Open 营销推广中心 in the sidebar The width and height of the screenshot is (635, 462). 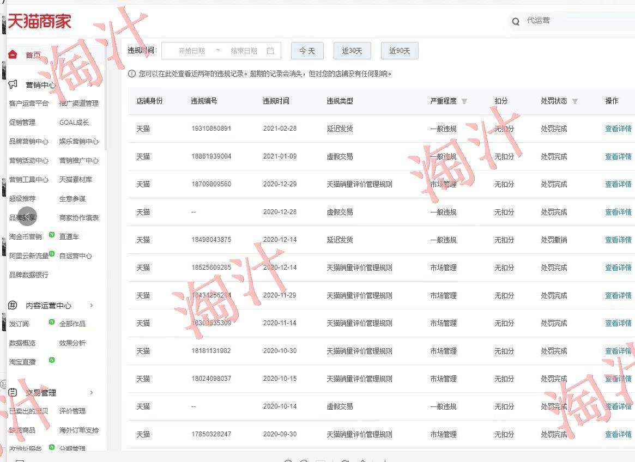pos(79,160)
